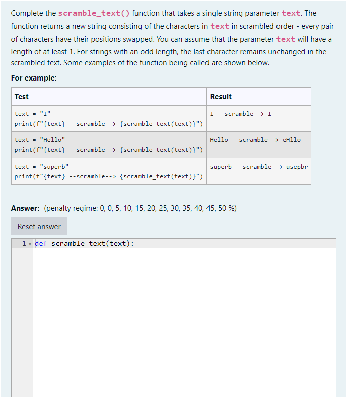Viewport: 346px width, 397px height.
Task: Click the text = "superb" test code cell
Action: click(x=109, y=172)
